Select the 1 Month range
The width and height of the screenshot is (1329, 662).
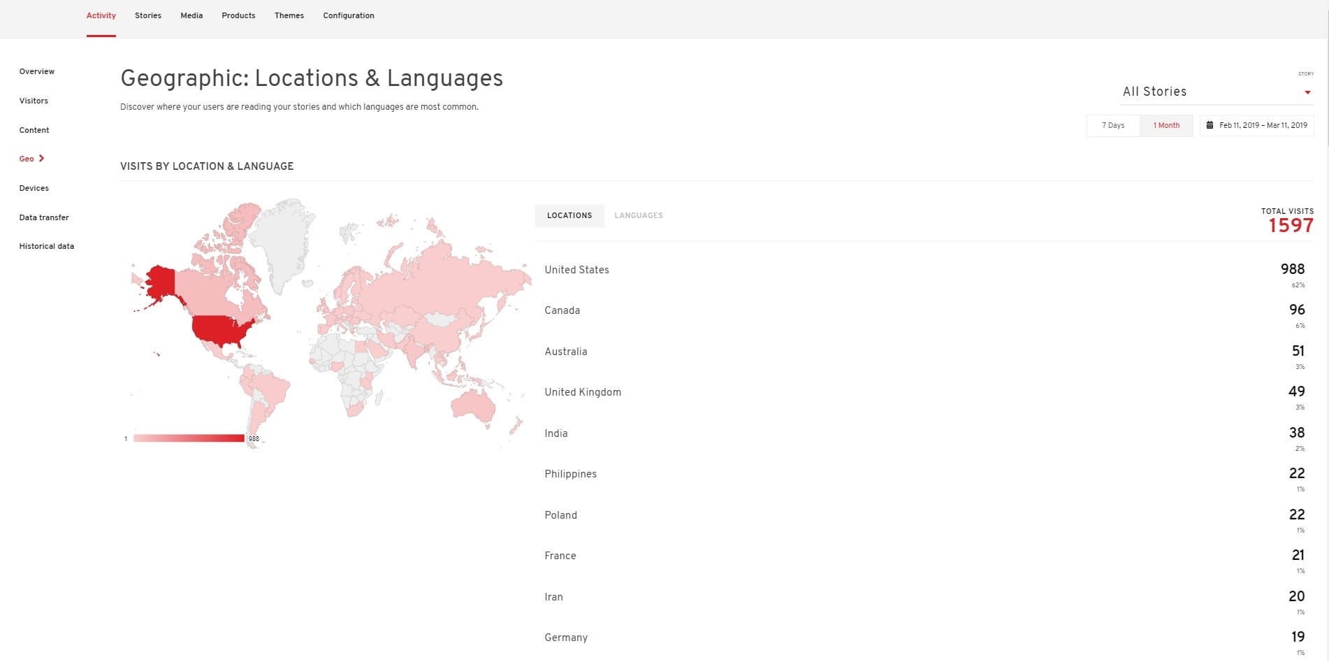tap(1166, 125)
